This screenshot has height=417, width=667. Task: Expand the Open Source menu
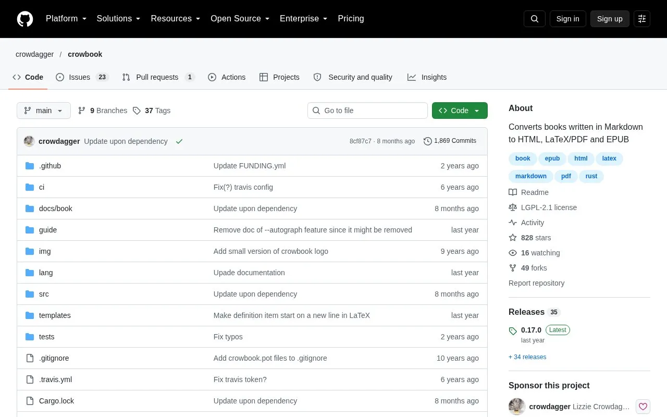click(240, 19)
